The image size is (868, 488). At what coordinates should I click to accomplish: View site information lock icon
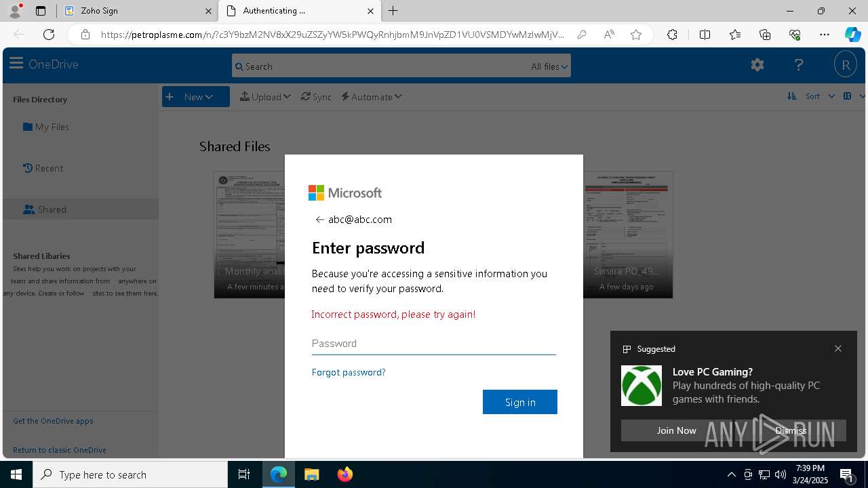[x=85, y=35]
